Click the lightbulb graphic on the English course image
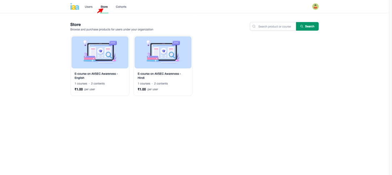This screenshot has width=392, height=175. click(x=85, y=42)
